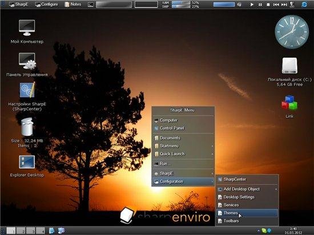Viewport: 314px width, 235px height.
Task: Click the taskbar clock showing 01.03.2012
Action: pyautogui.click(x=293, y=231)
